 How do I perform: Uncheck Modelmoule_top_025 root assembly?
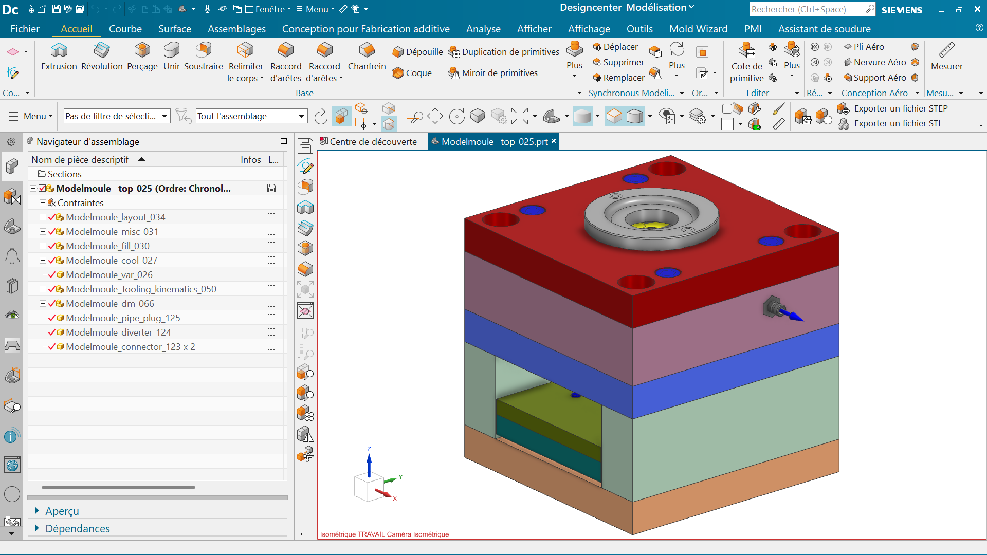(42, 189)
